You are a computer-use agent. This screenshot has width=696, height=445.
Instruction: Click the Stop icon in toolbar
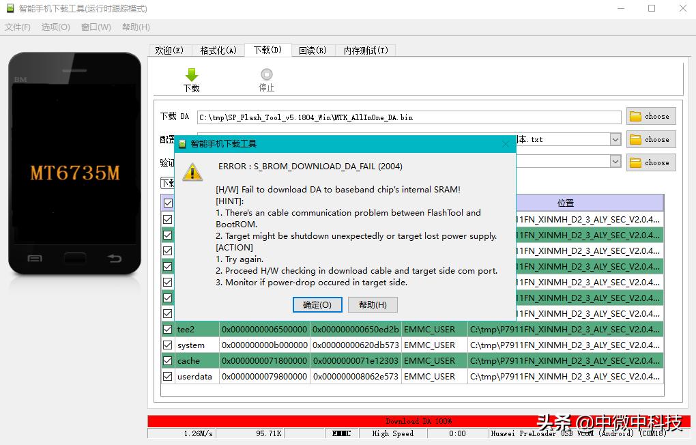point(266,75)
